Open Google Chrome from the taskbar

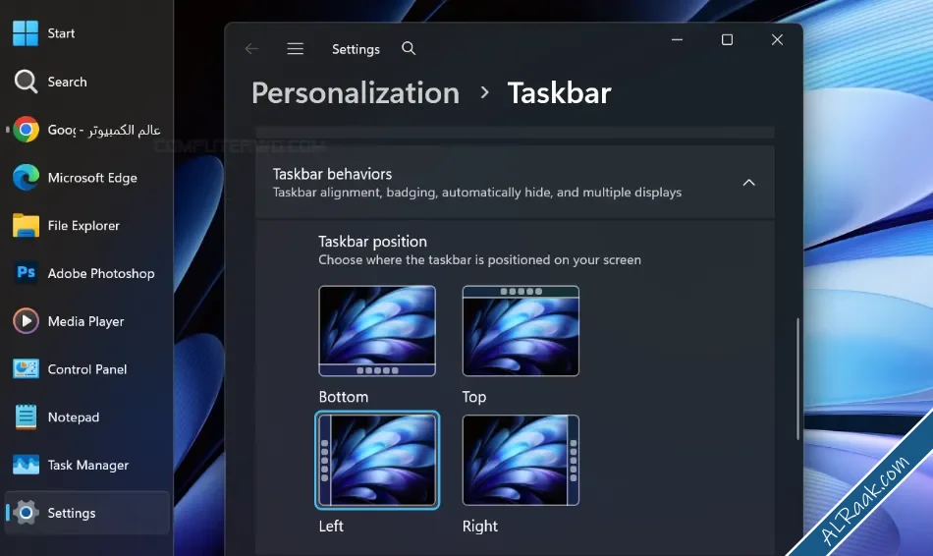pyautogui.click(x=26, y=130)
